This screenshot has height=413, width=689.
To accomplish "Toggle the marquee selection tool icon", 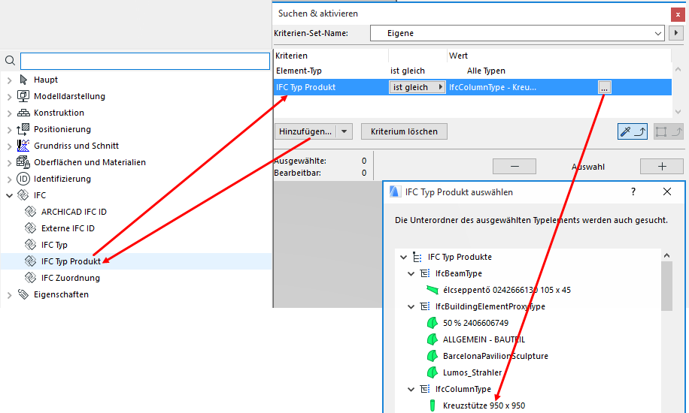I will click(668, 131).
